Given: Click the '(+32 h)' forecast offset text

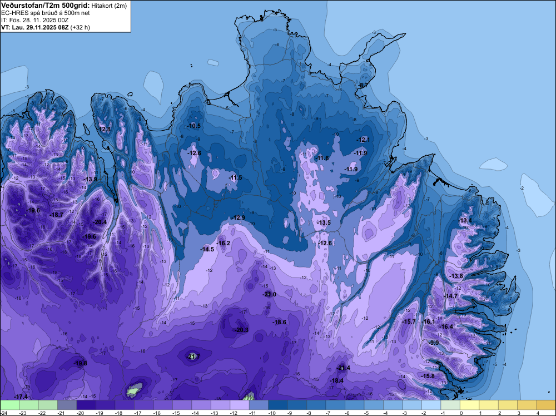Looking at the screenshot, I should (x=80, y=27).
